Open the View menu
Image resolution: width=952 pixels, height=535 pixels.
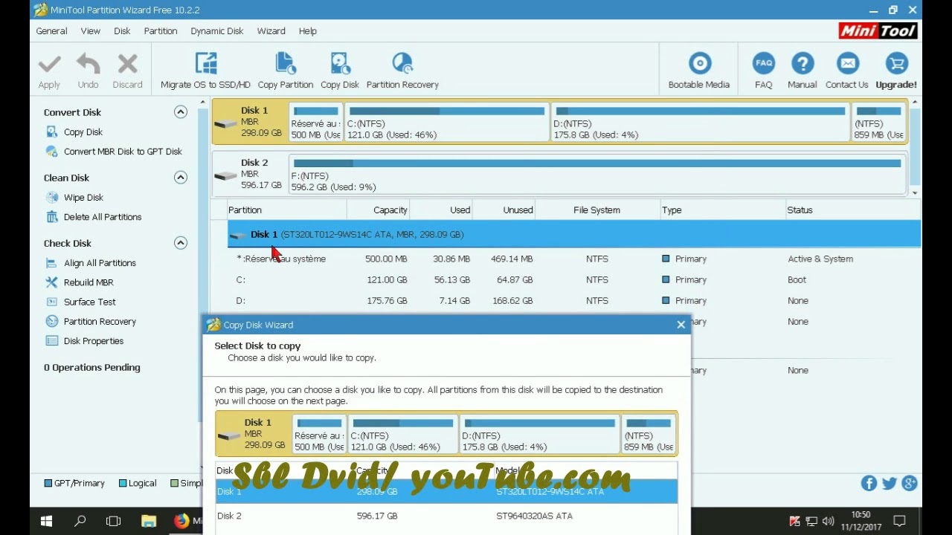pyautogui.click(x=91, y=31)
